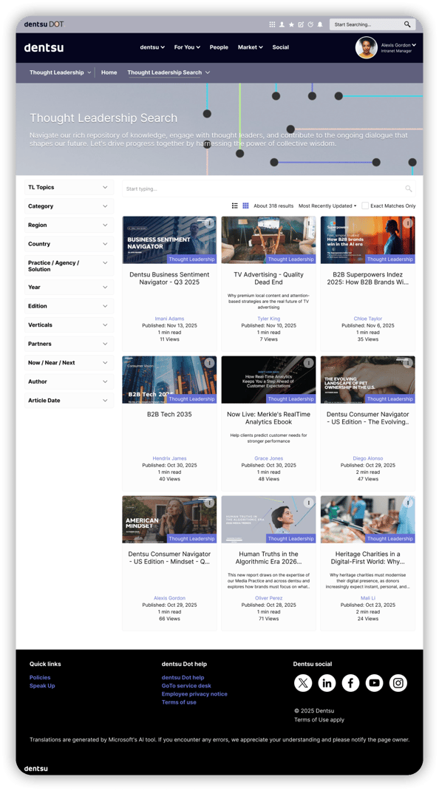Open the apps grid icon in top bar
This screenshot has width=439, height=791.
pyautogui.click(x=272, y=24)
